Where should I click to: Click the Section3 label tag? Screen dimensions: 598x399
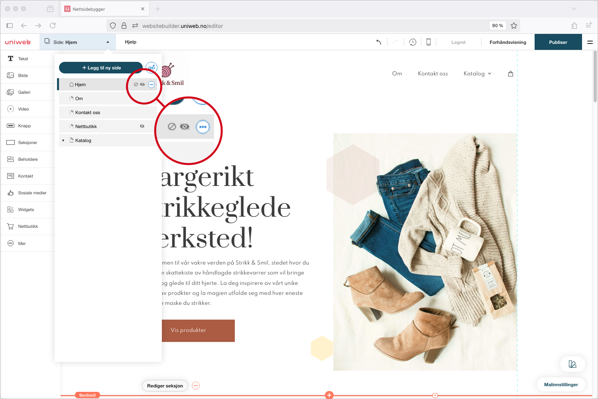[x=87, y=395]
